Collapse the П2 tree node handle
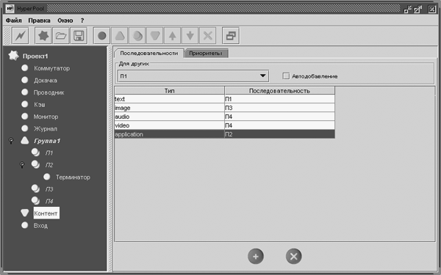This screenshot has width=441, height=275. [x=22, y=165]
